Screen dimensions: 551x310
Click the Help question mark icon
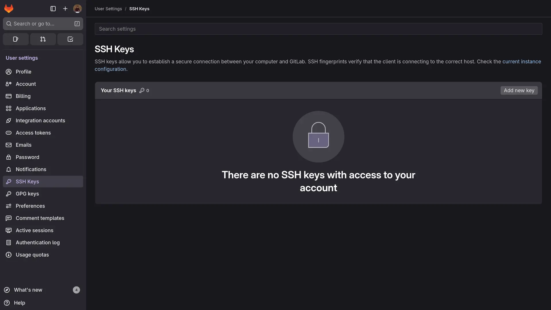coord(7,303)
